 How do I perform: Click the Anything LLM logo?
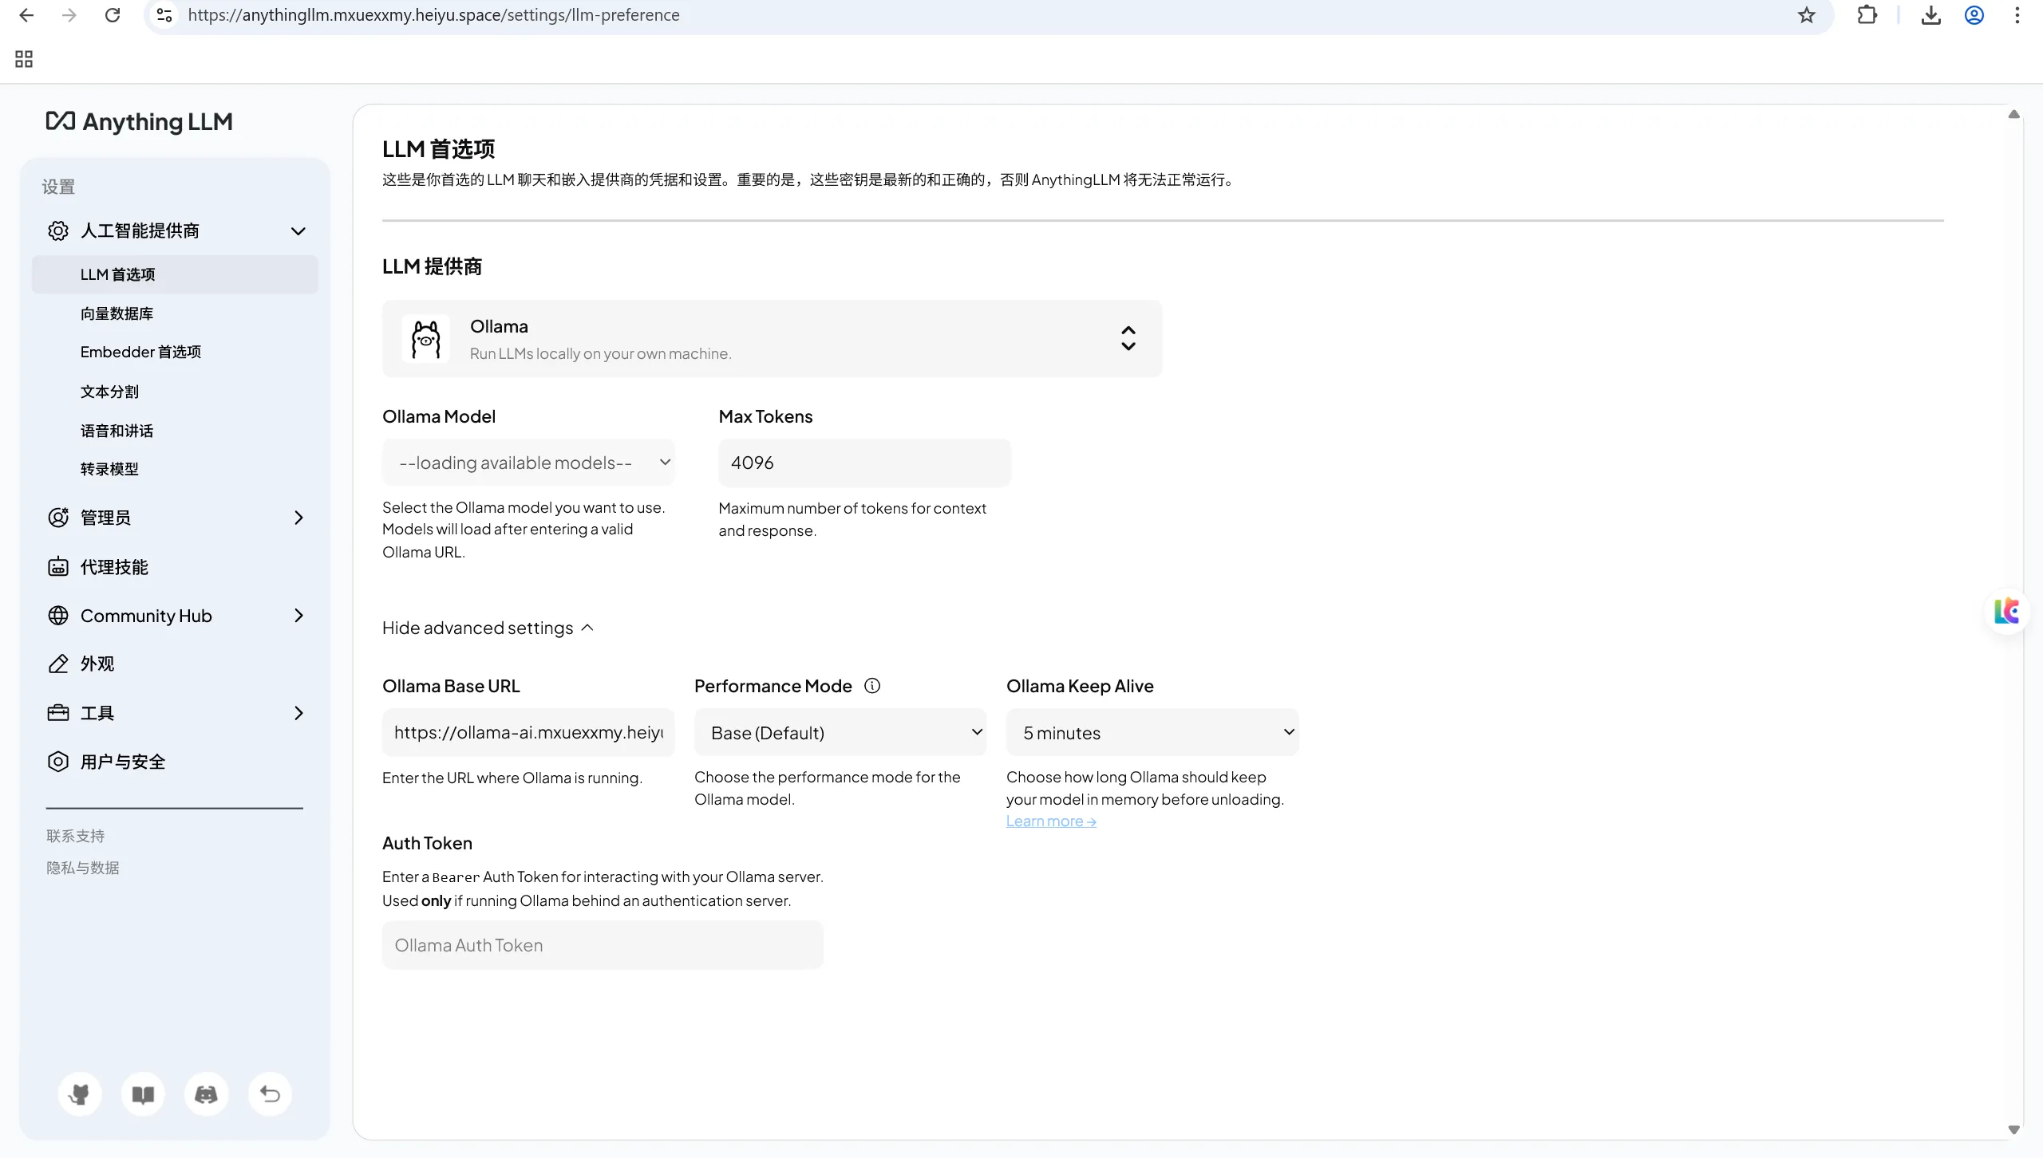point(139,121)
